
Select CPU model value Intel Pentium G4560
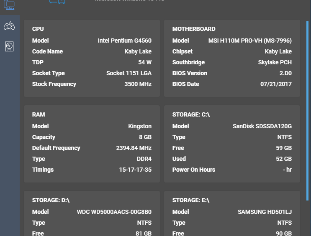click(125, 41)
